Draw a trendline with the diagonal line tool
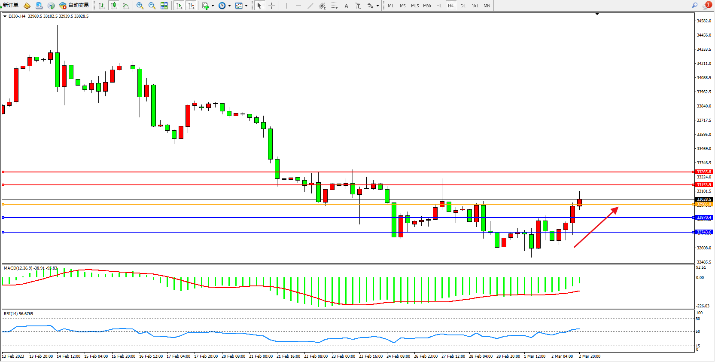This screenshot has height=362, width=715. pos(310,6)
